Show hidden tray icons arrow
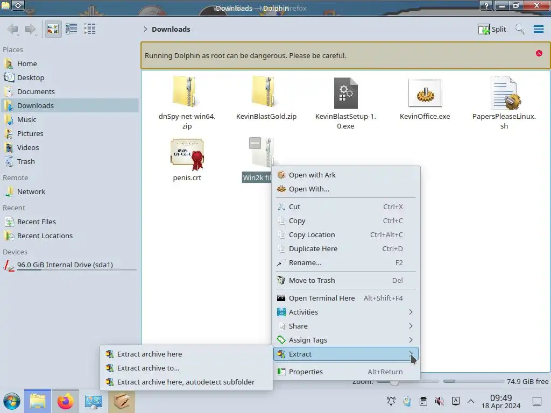The width and height of the screenshot is (551, 413). click(471, 401)
